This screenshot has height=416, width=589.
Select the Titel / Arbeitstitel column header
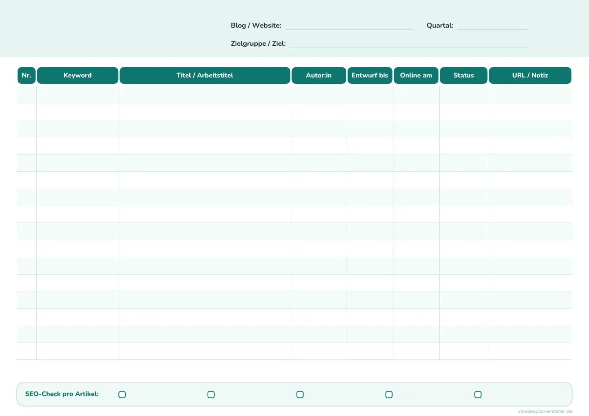click(x=205, y=76)
